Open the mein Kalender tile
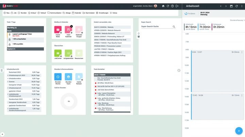Image resolution: width=245 pixels, height=137 pixels. (x=68, y=30)
